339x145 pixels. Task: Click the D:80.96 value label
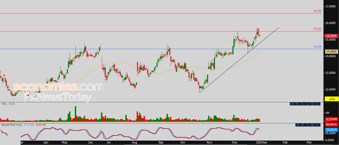point(41,125)
